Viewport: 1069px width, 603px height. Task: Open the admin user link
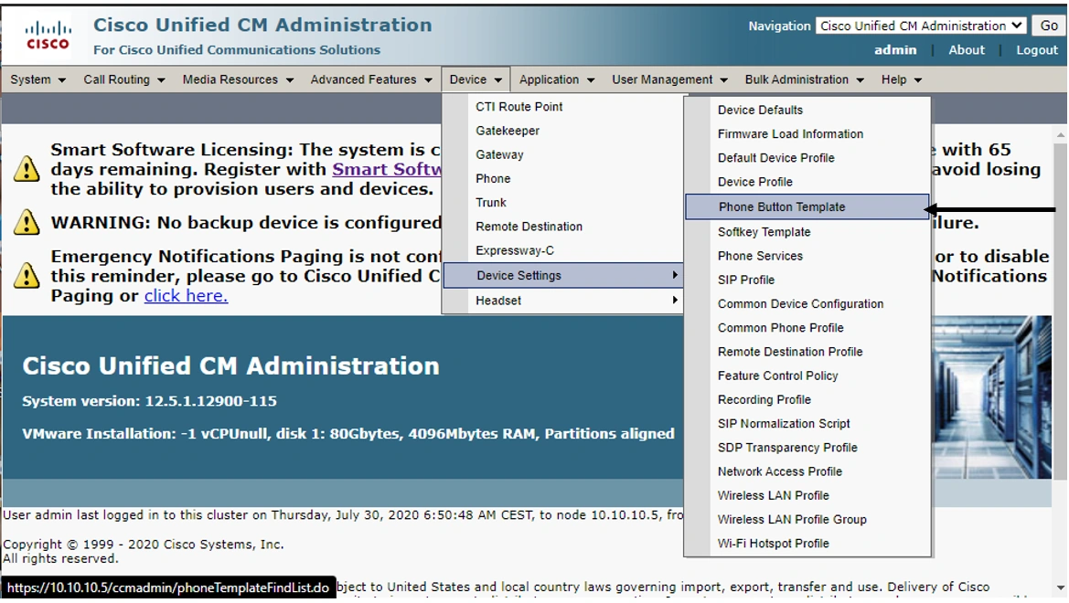click(895, 49)
